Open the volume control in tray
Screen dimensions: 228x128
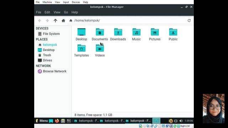click(x=181, y=121)
